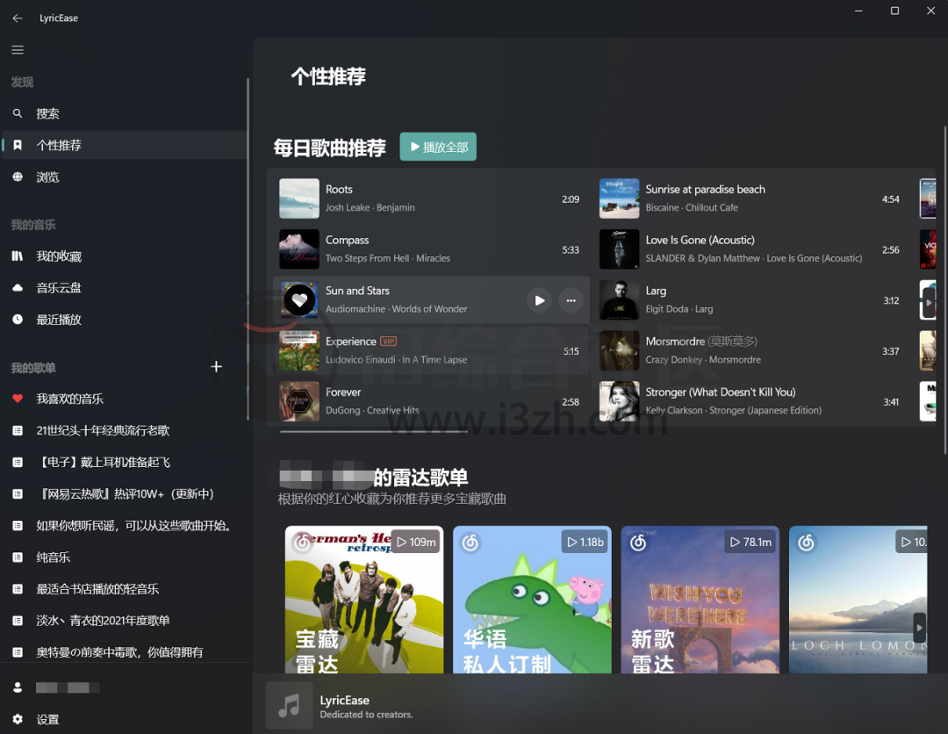Select the song Roots

point(432,198)
